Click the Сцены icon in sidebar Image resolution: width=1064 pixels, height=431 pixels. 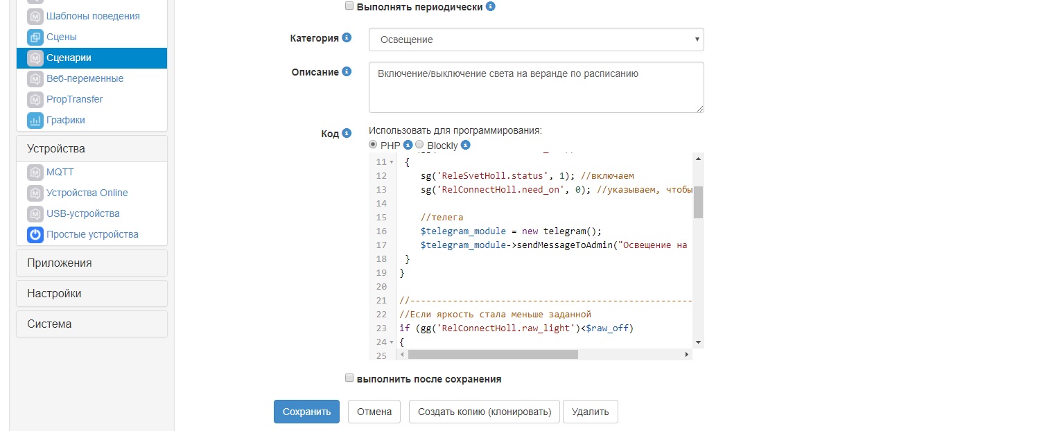pyautogui.click(x=35, y=37)
